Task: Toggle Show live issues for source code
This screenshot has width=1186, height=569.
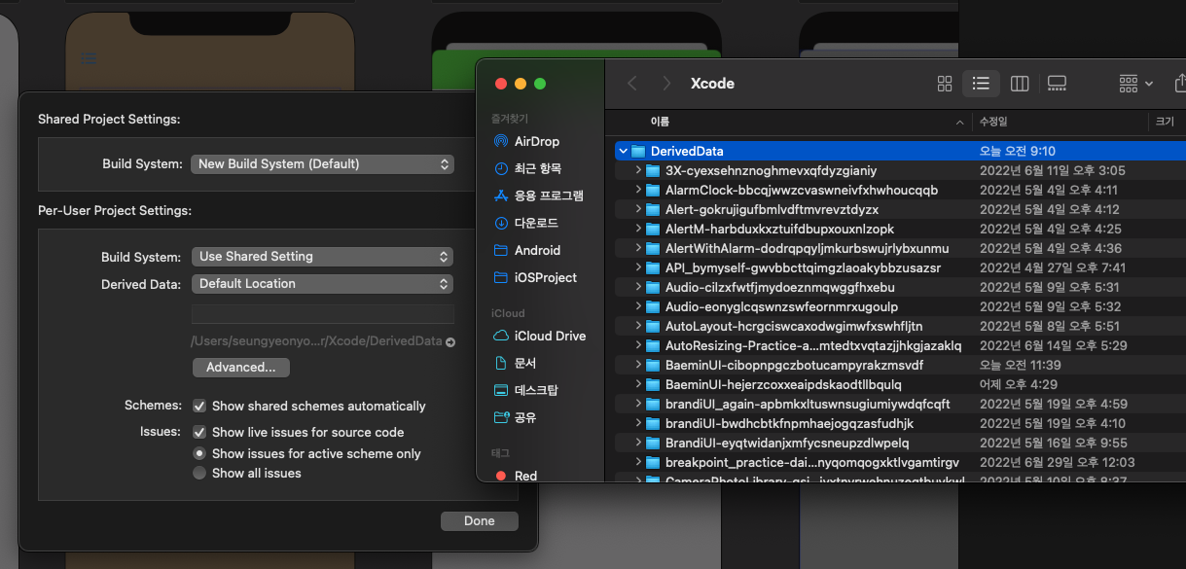Action: (199, 432)
